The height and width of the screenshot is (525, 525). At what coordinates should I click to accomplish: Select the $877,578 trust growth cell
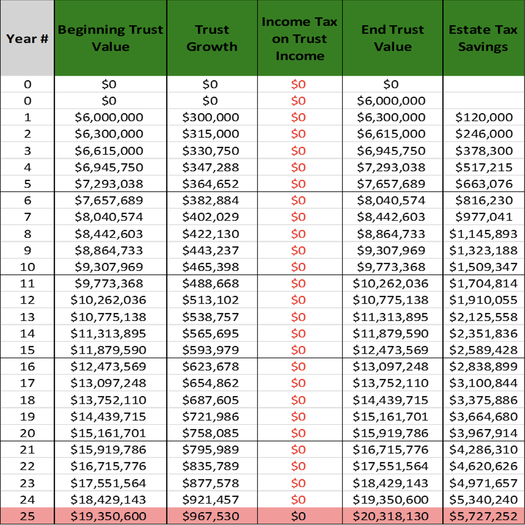(212, 483)
